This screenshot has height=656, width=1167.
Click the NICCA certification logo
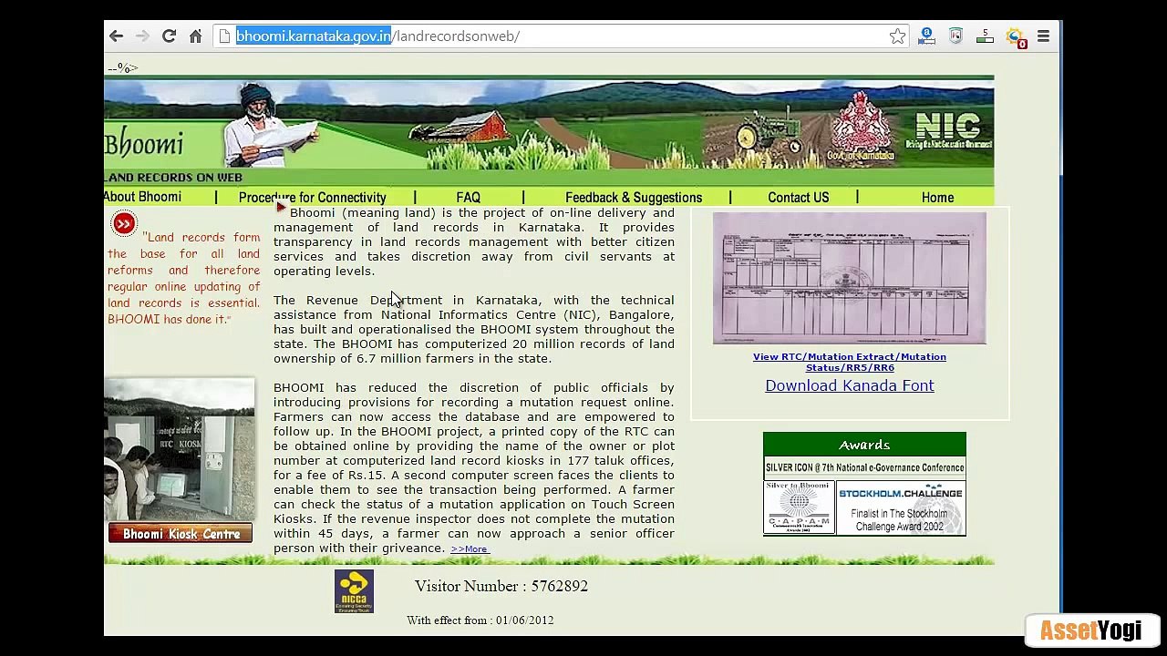pos(354,591)
